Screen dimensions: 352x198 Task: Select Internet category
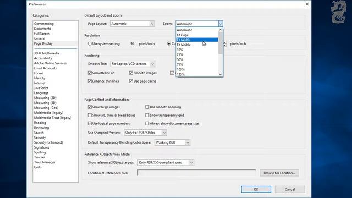tap(40, 83)
